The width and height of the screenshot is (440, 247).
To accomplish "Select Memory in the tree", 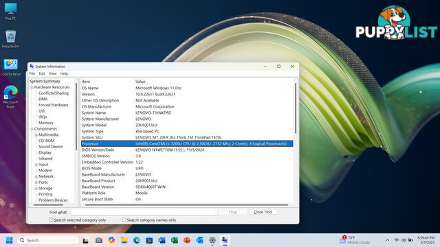I will (x=46, y=123).
